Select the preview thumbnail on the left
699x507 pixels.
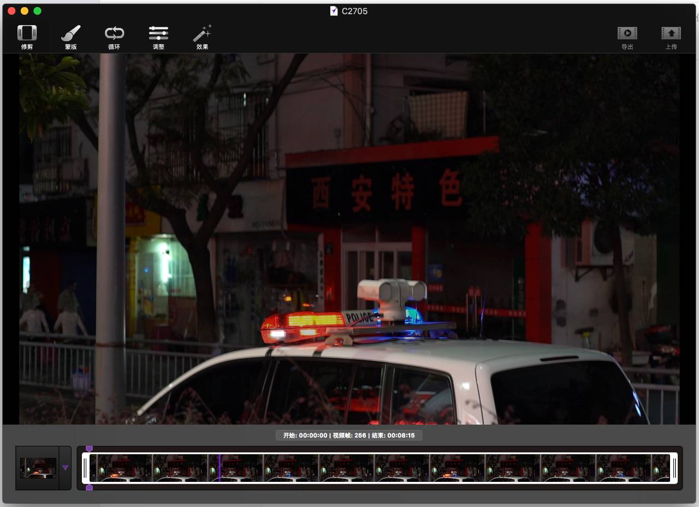point(38,467)
